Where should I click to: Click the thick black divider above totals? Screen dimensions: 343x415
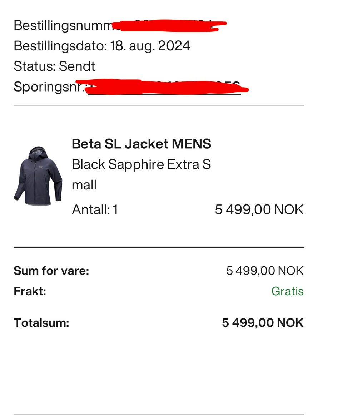tap(159, 247)
